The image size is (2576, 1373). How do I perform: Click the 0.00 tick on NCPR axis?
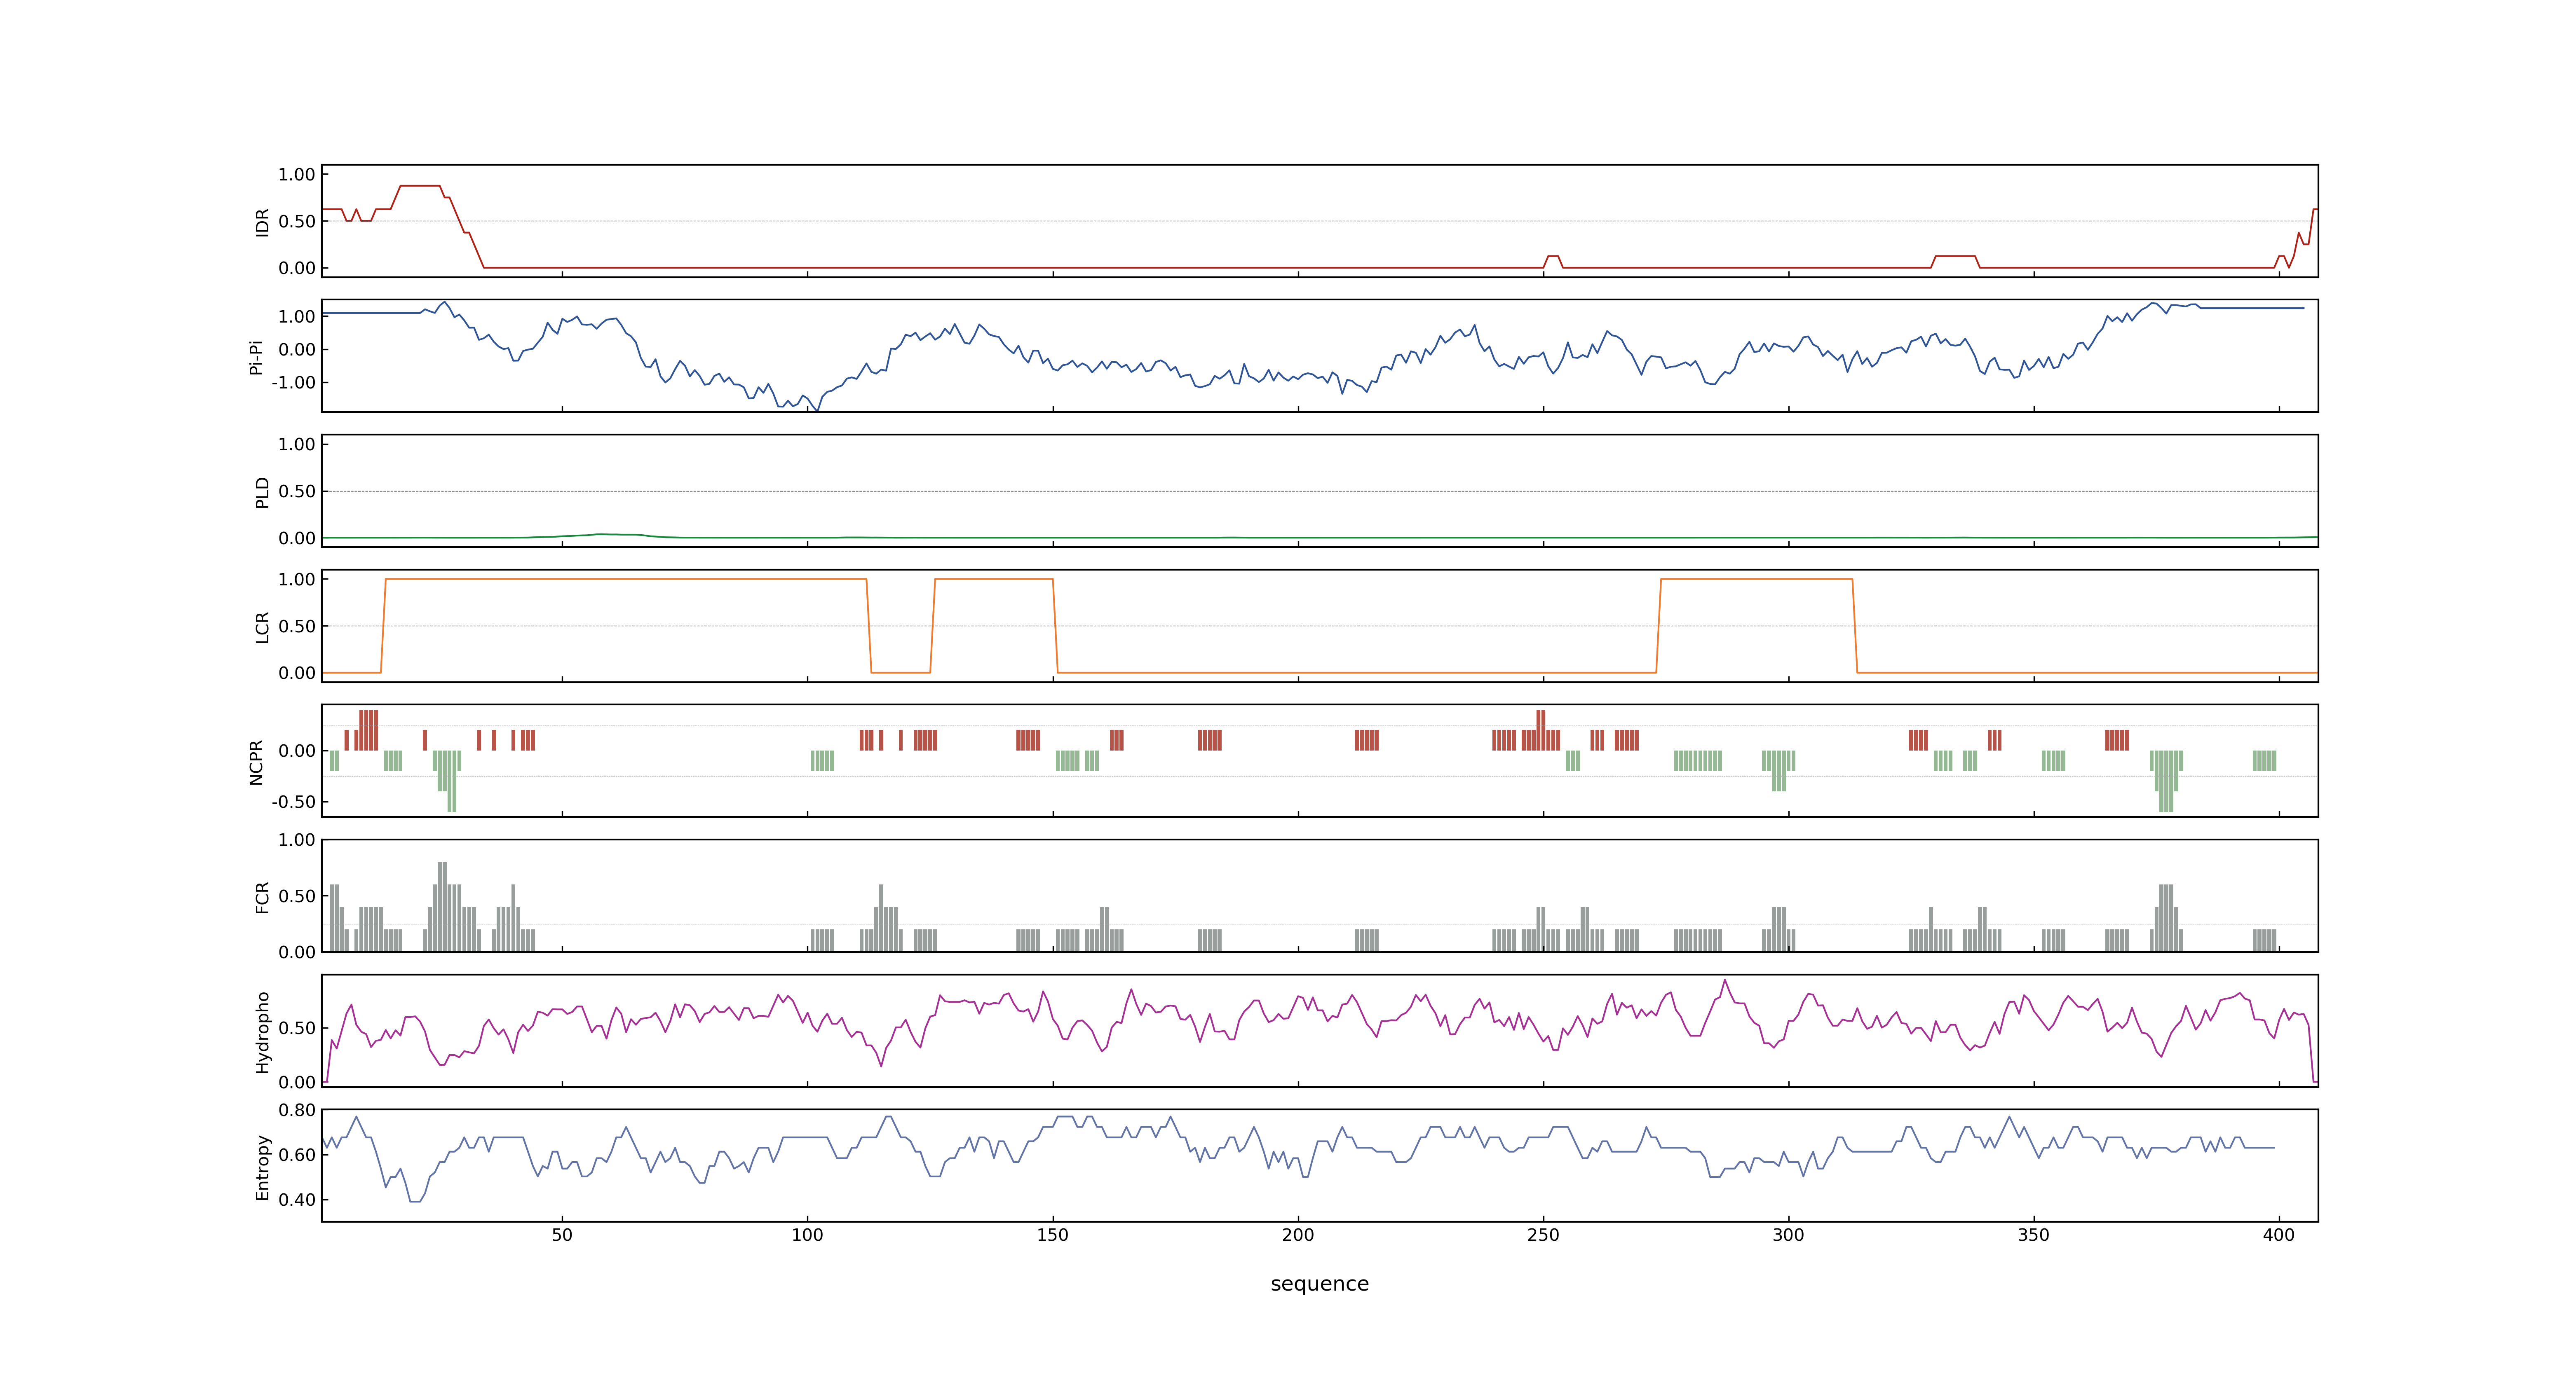click(297, 751)
